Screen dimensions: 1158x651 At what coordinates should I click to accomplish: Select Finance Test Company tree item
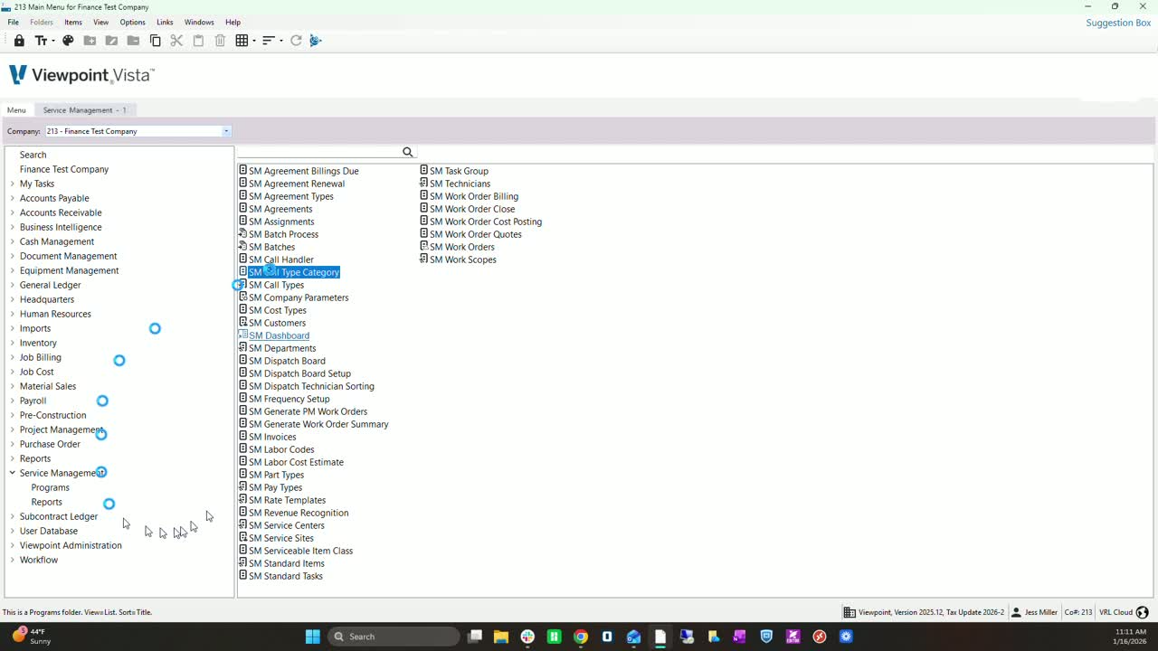tap(64, 169)
